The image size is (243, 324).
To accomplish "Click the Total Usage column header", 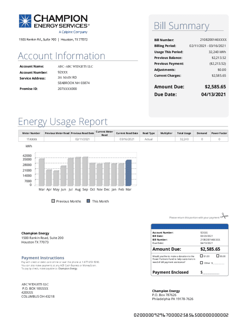I will [184, 133].
